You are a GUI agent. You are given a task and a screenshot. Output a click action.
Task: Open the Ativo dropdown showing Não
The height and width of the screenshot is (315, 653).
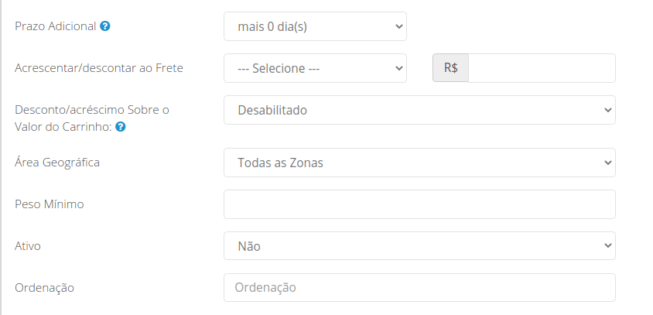pyautogui.click(x=419, y=246)
